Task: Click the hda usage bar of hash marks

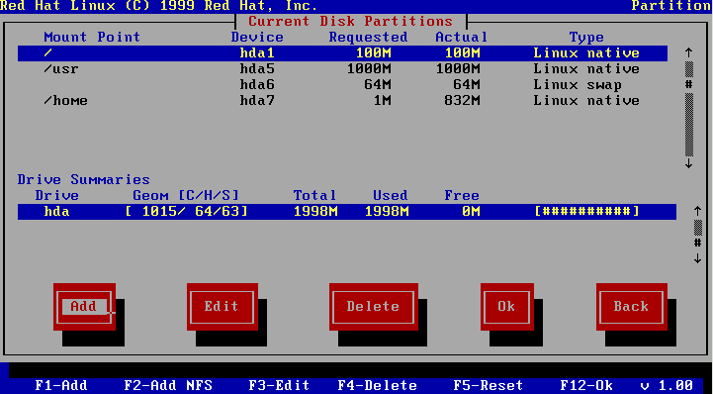Action: [x=587, y=212]
